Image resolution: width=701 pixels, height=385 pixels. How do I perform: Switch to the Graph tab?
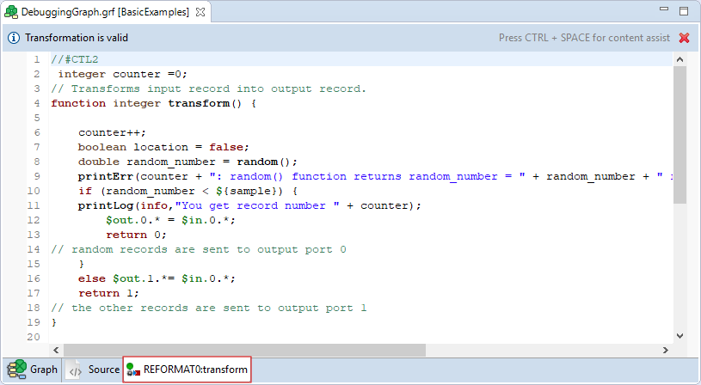(x=43, y=370)
